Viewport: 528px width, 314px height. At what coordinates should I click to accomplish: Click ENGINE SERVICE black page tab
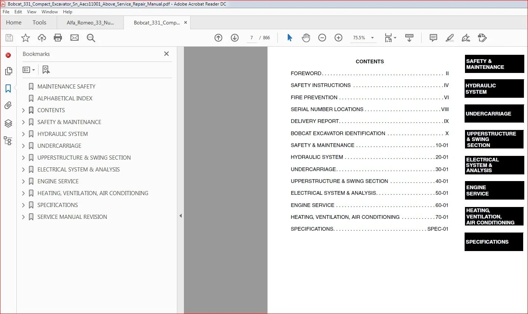pos(494,190)
